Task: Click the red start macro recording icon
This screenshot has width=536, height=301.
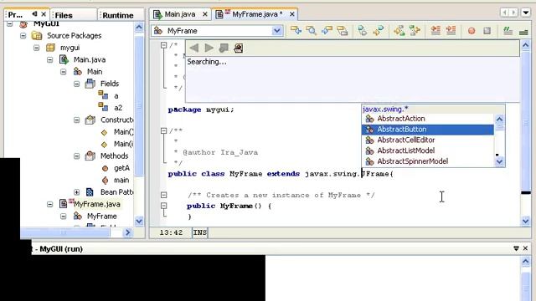Action: coord(472,31)
